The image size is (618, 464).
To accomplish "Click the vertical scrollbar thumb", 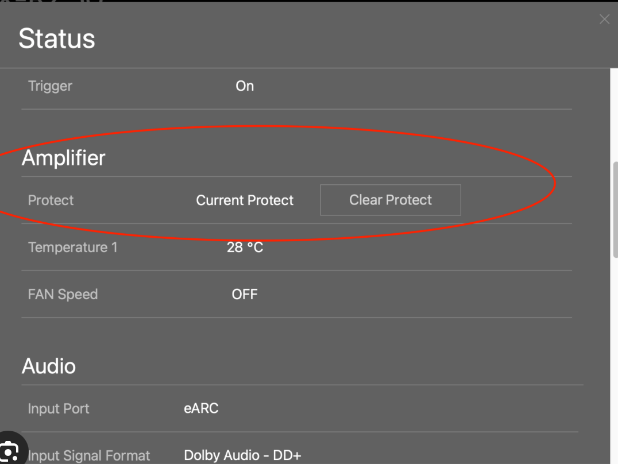I will (x=615, y=210).
